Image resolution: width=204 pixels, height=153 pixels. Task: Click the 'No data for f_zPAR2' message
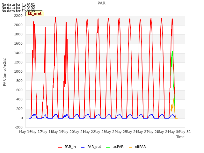coord(18,8)
